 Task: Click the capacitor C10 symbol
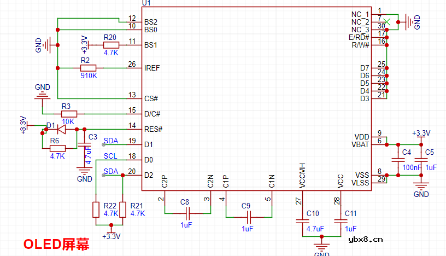coord(302,222)
